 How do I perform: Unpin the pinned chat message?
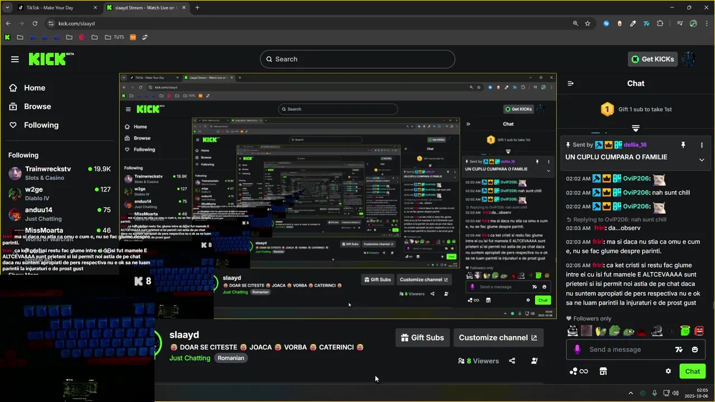click(683, 145)
